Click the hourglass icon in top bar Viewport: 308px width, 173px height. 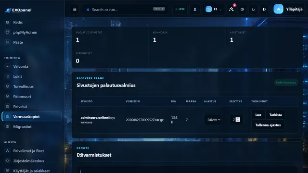(x=195, y=9)
